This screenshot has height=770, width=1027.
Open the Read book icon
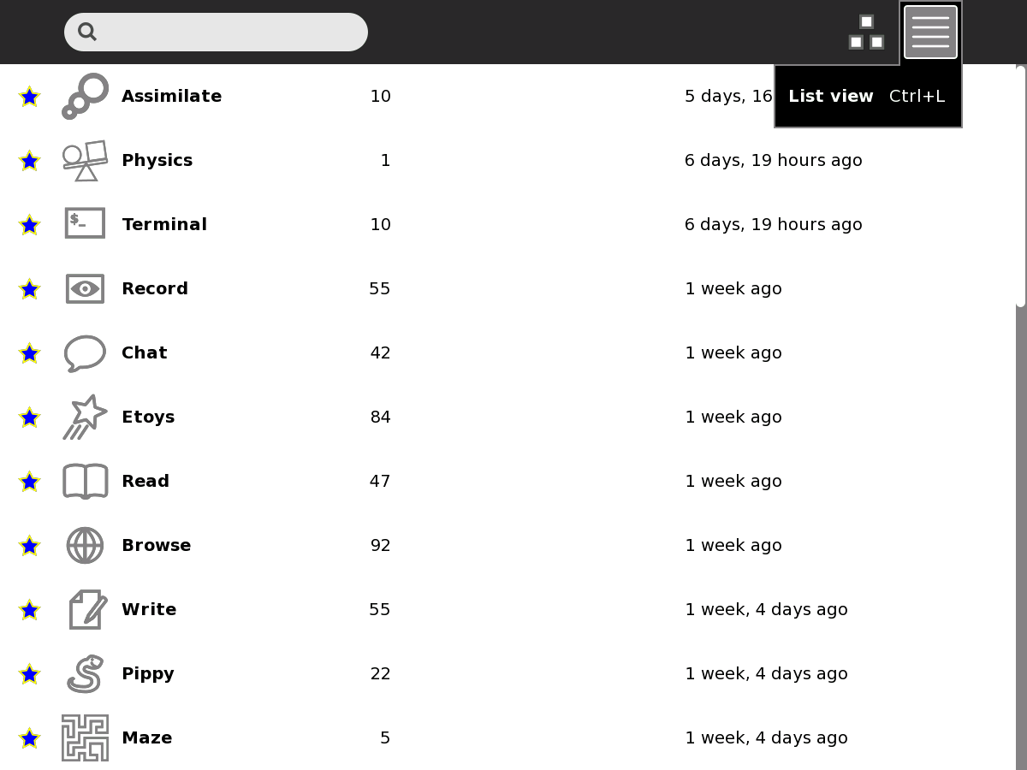85,481
